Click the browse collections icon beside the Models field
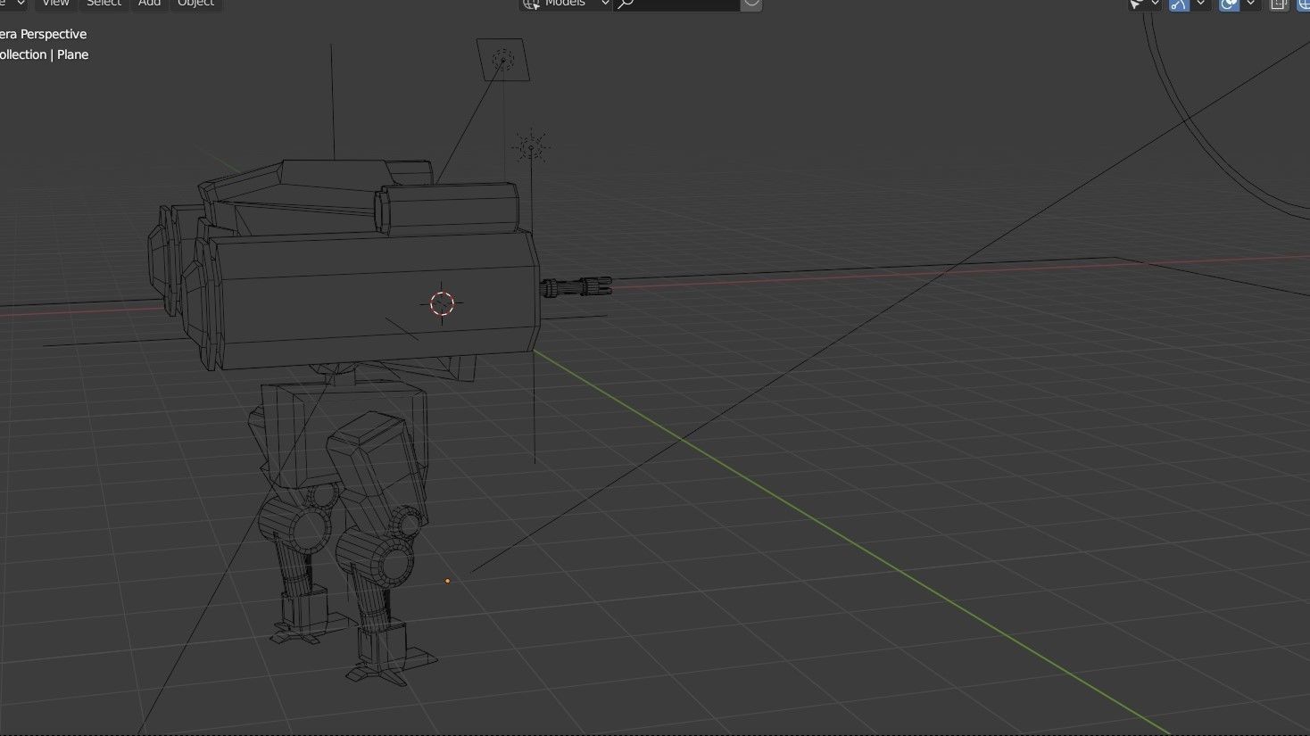The image size is (1310, 736). coord(532,4)
